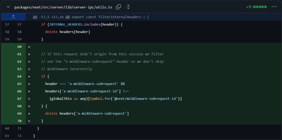Select new line number 60
This screenshot has height=140, width=282.
click(x=19, y=47)
